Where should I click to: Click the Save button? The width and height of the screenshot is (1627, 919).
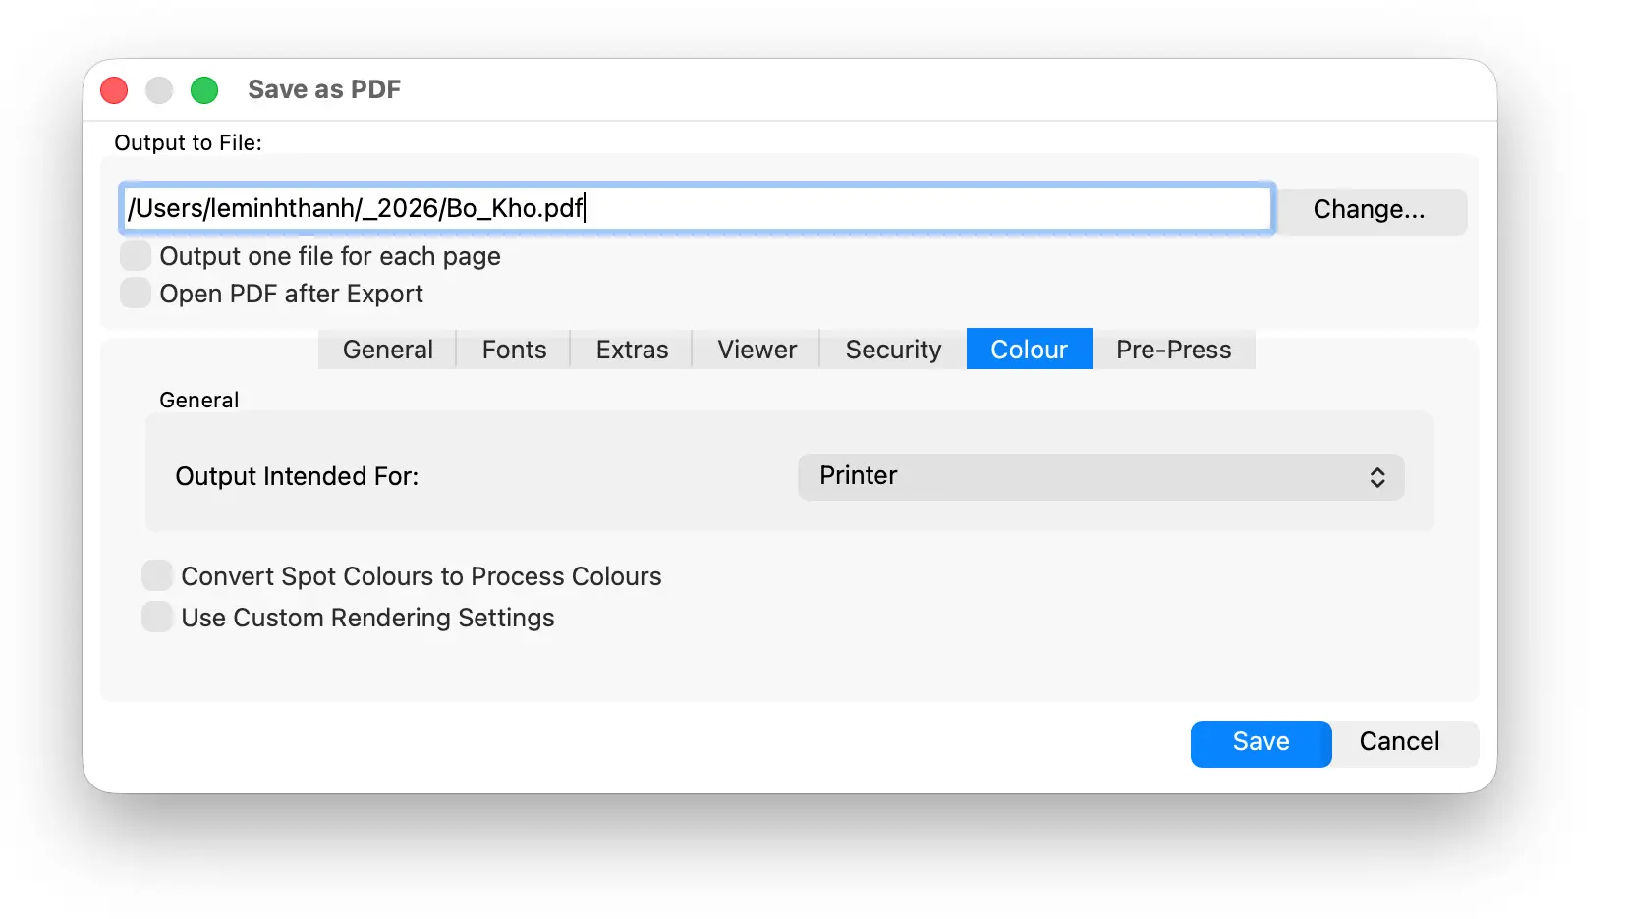1261,743
